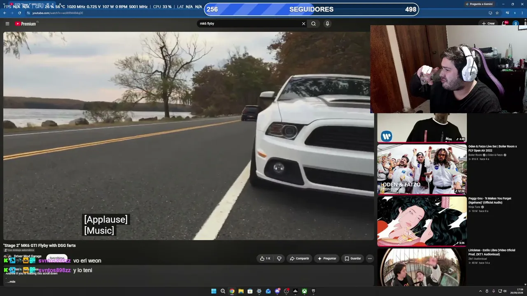Run search with the magnifier button
Image resolution: width=527 pixels, height=296 pixels.
point(313,23)
